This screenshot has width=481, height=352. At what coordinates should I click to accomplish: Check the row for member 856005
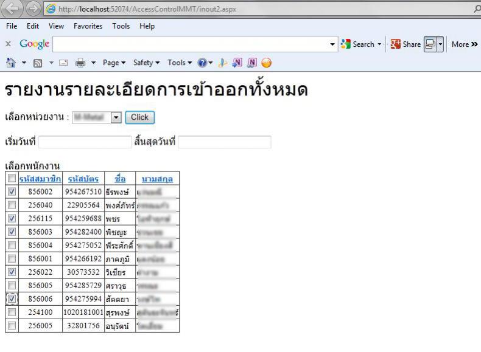point(12,285)
